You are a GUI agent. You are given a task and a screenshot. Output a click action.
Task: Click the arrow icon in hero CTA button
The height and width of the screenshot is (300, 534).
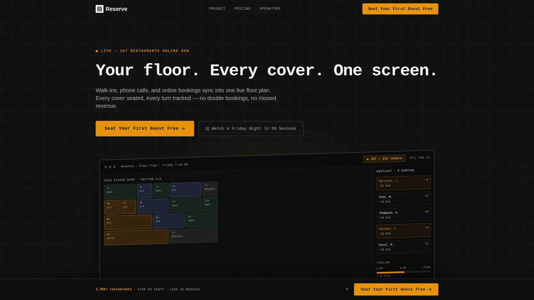[x=183, y=129]
